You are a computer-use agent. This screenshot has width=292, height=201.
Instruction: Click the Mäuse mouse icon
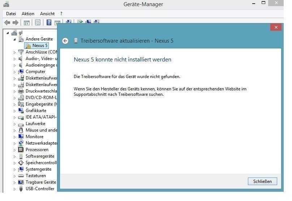click(x=21, y=130)
